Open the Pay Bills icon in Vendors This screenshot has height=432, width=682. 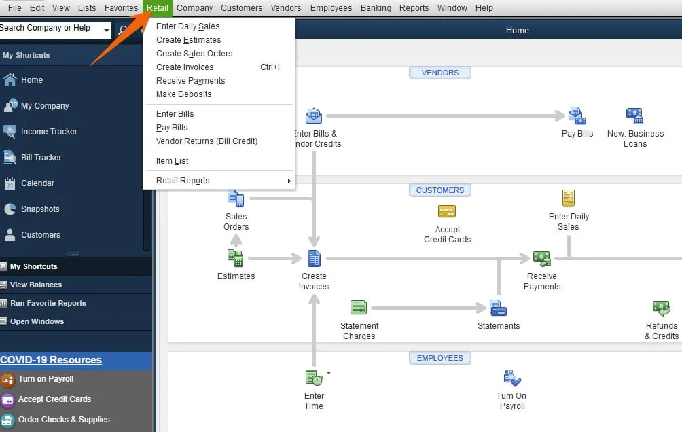tap(577, 115)
